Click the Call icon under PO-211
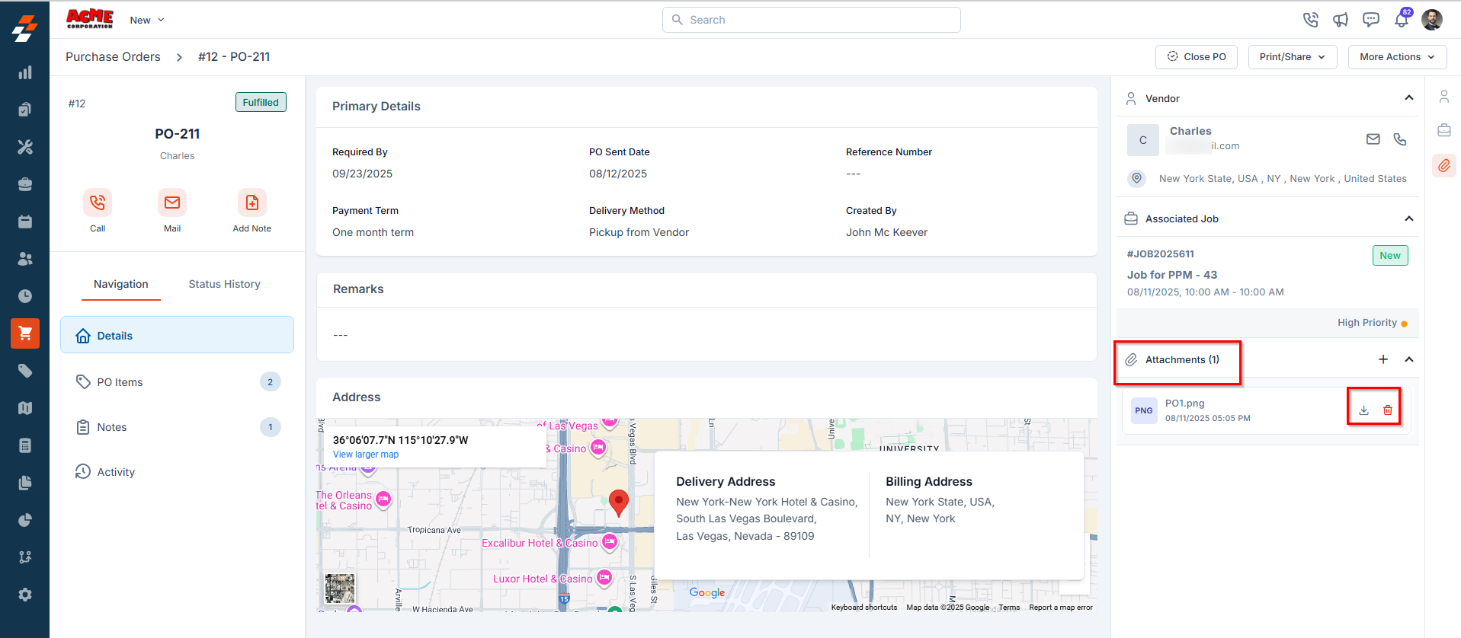 98,203
